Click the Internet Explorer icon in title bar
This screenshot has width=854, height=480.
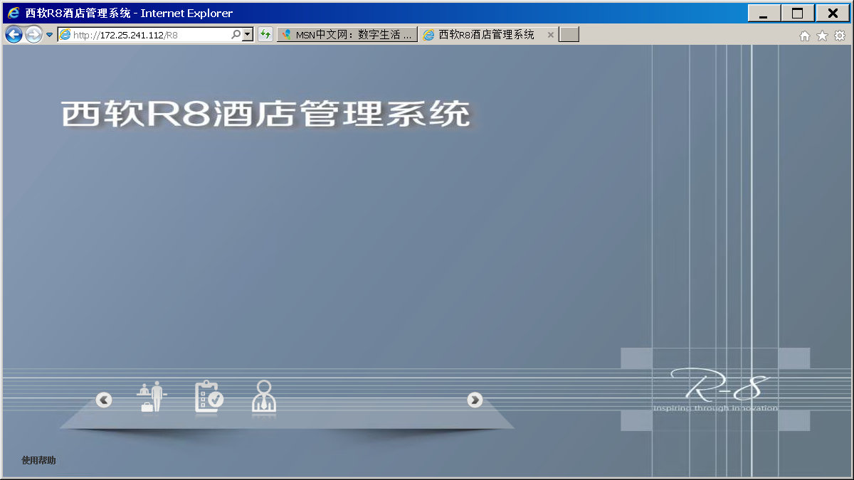(14, 13)
